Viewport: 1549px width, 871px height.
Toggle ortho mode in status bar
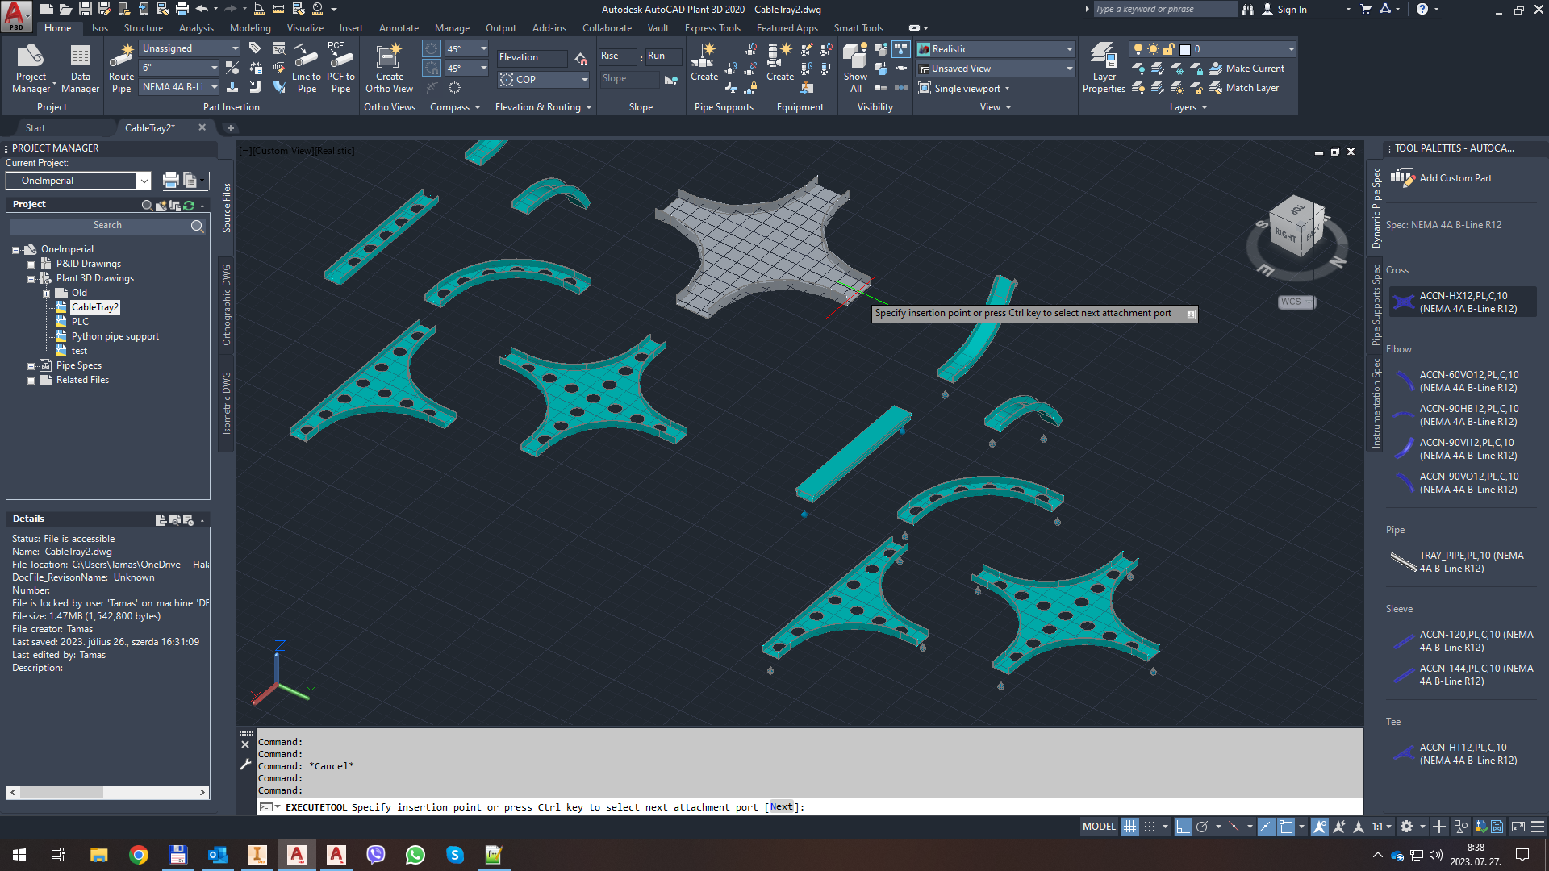(1183, 827)
